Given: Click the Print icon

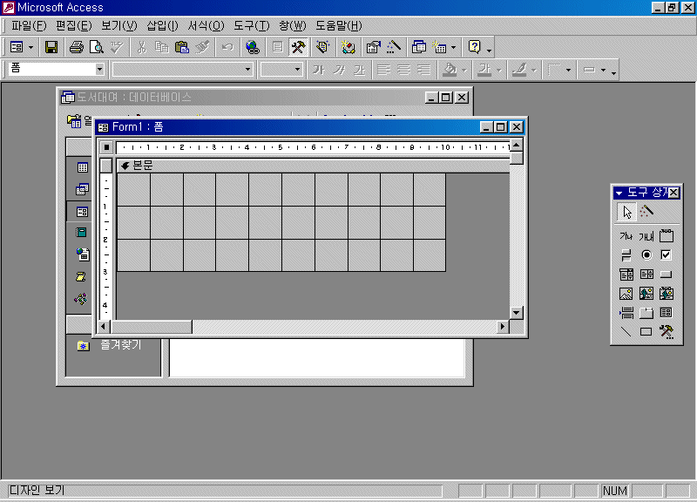Looking at the screenshot, I should pyautogui.click(x=77, y=47).
